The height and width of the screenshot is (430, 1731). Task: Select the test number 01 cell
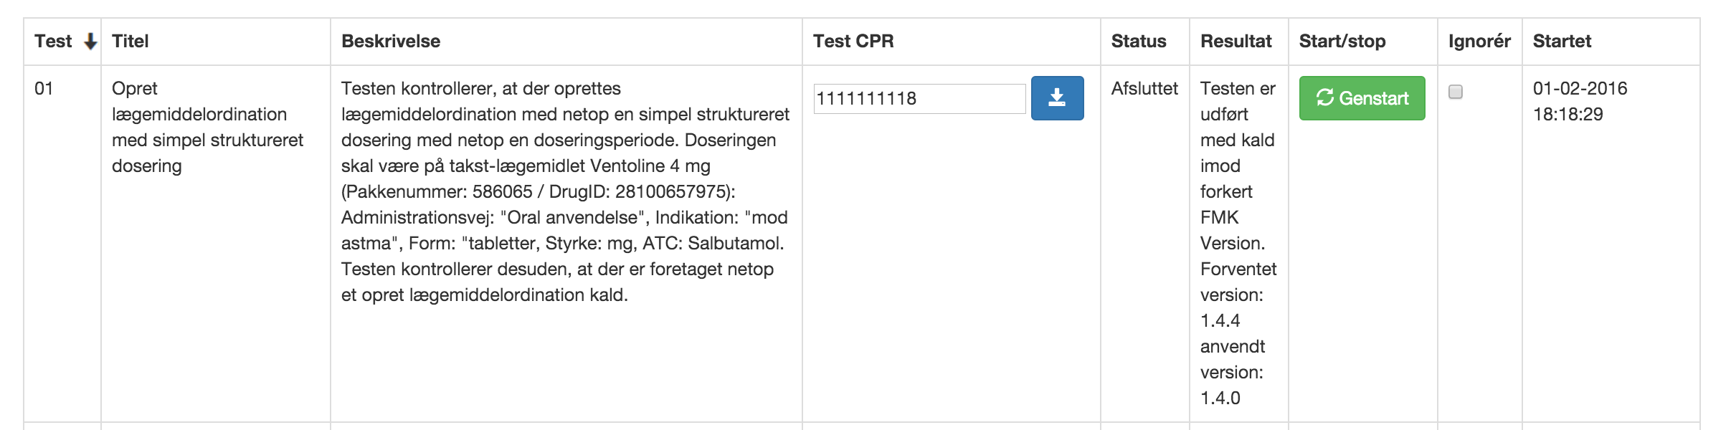click(44, 89)
